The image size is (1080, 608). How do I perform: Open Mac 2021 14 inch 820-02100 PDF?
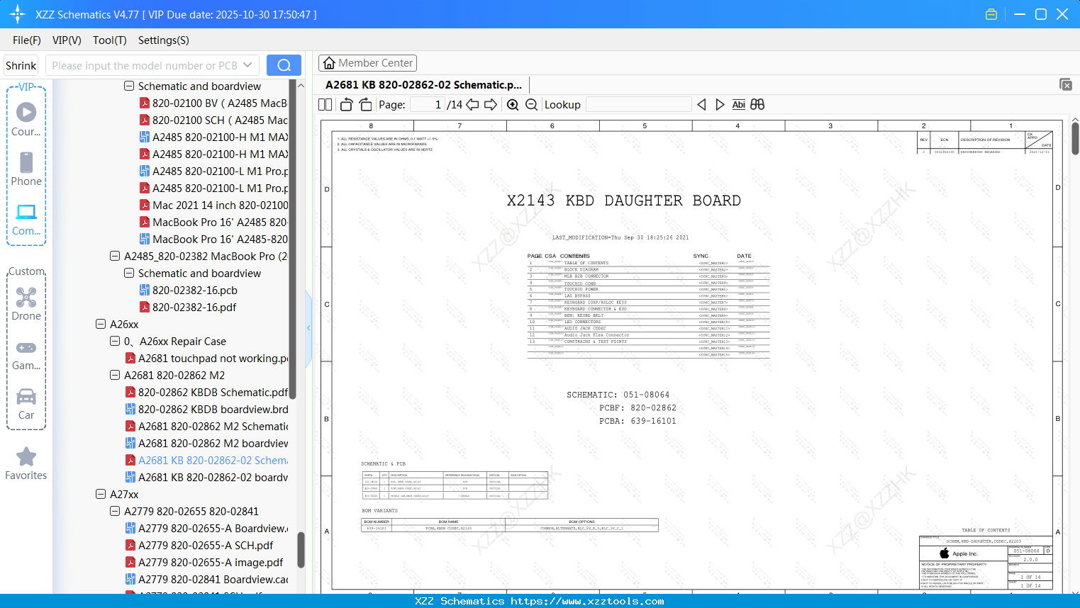pyautogui.click(x=213, y=206)
